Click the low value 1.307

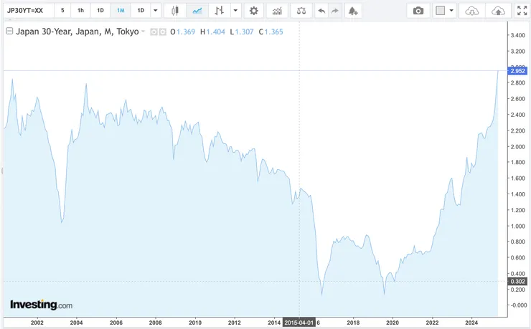(244, 32)
